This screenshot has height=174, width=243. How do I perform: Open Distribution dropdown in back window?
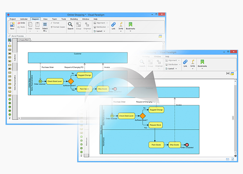click(x=101, y=27)
